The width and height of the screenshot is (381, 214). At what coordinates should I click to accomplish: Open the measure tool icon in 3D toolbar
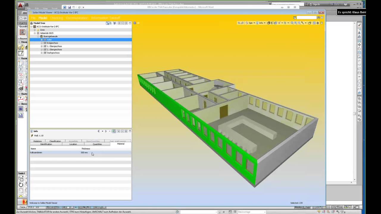coord(303,23)
